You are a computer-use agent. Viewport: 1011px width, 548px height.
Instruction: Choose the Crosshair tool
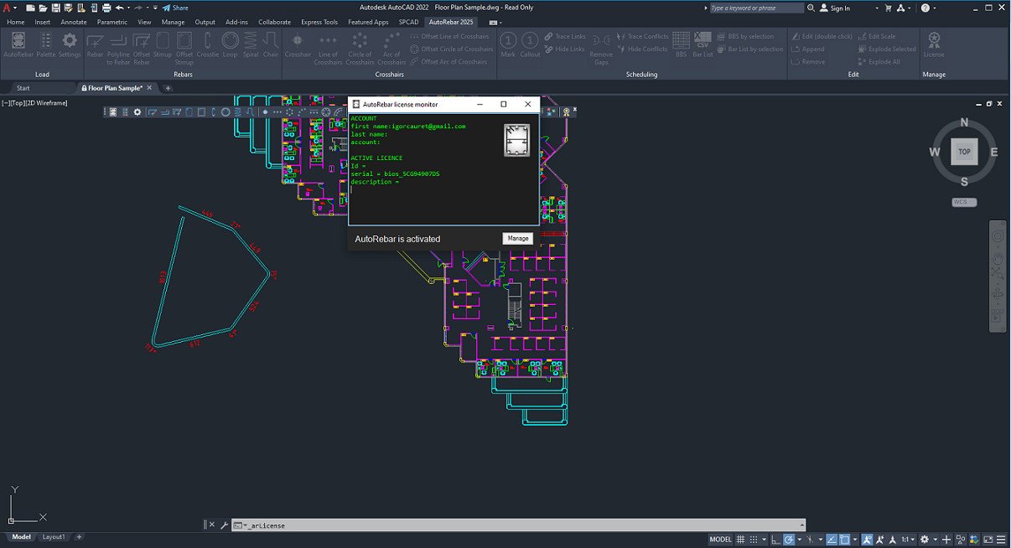(x=298, y=45)
